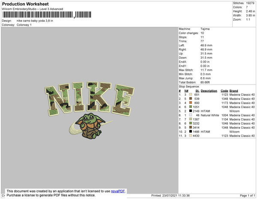Click the 'Description' column header
Viewport: 257px width, 199px height.
[209, 91]
